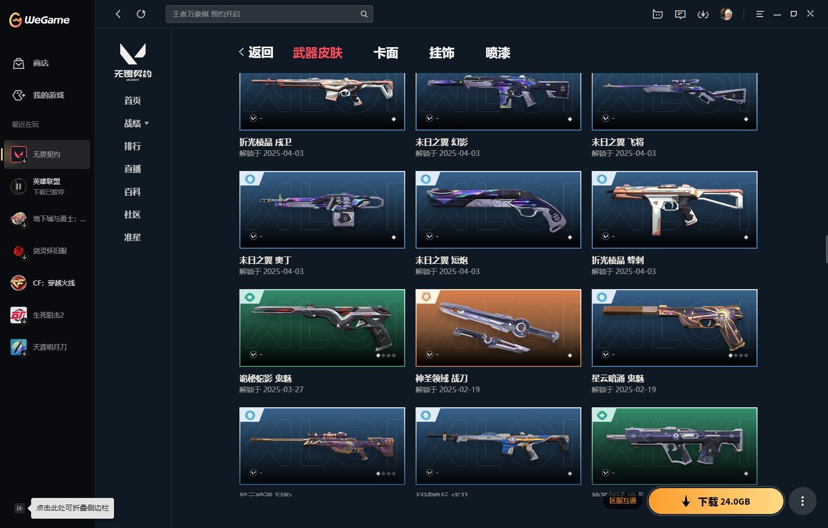Viewport: 828px width, 528px height.
Task: Click the 下载 24.0GB button
Action: 716,501
